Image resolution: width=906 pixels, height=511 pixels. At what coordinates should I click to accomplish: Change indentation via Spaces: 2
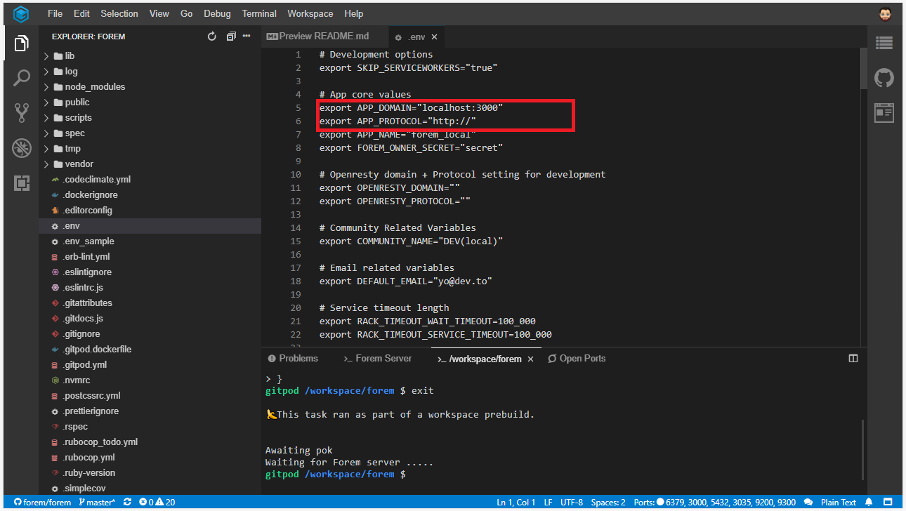coord(608,502)
